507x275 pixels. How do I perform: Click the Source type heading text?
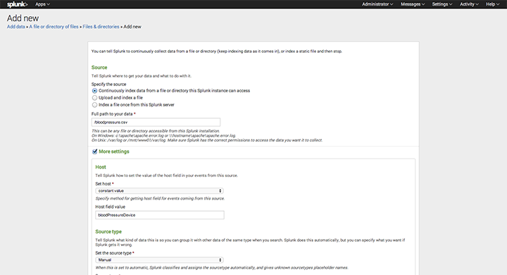(x=108, y=231)
